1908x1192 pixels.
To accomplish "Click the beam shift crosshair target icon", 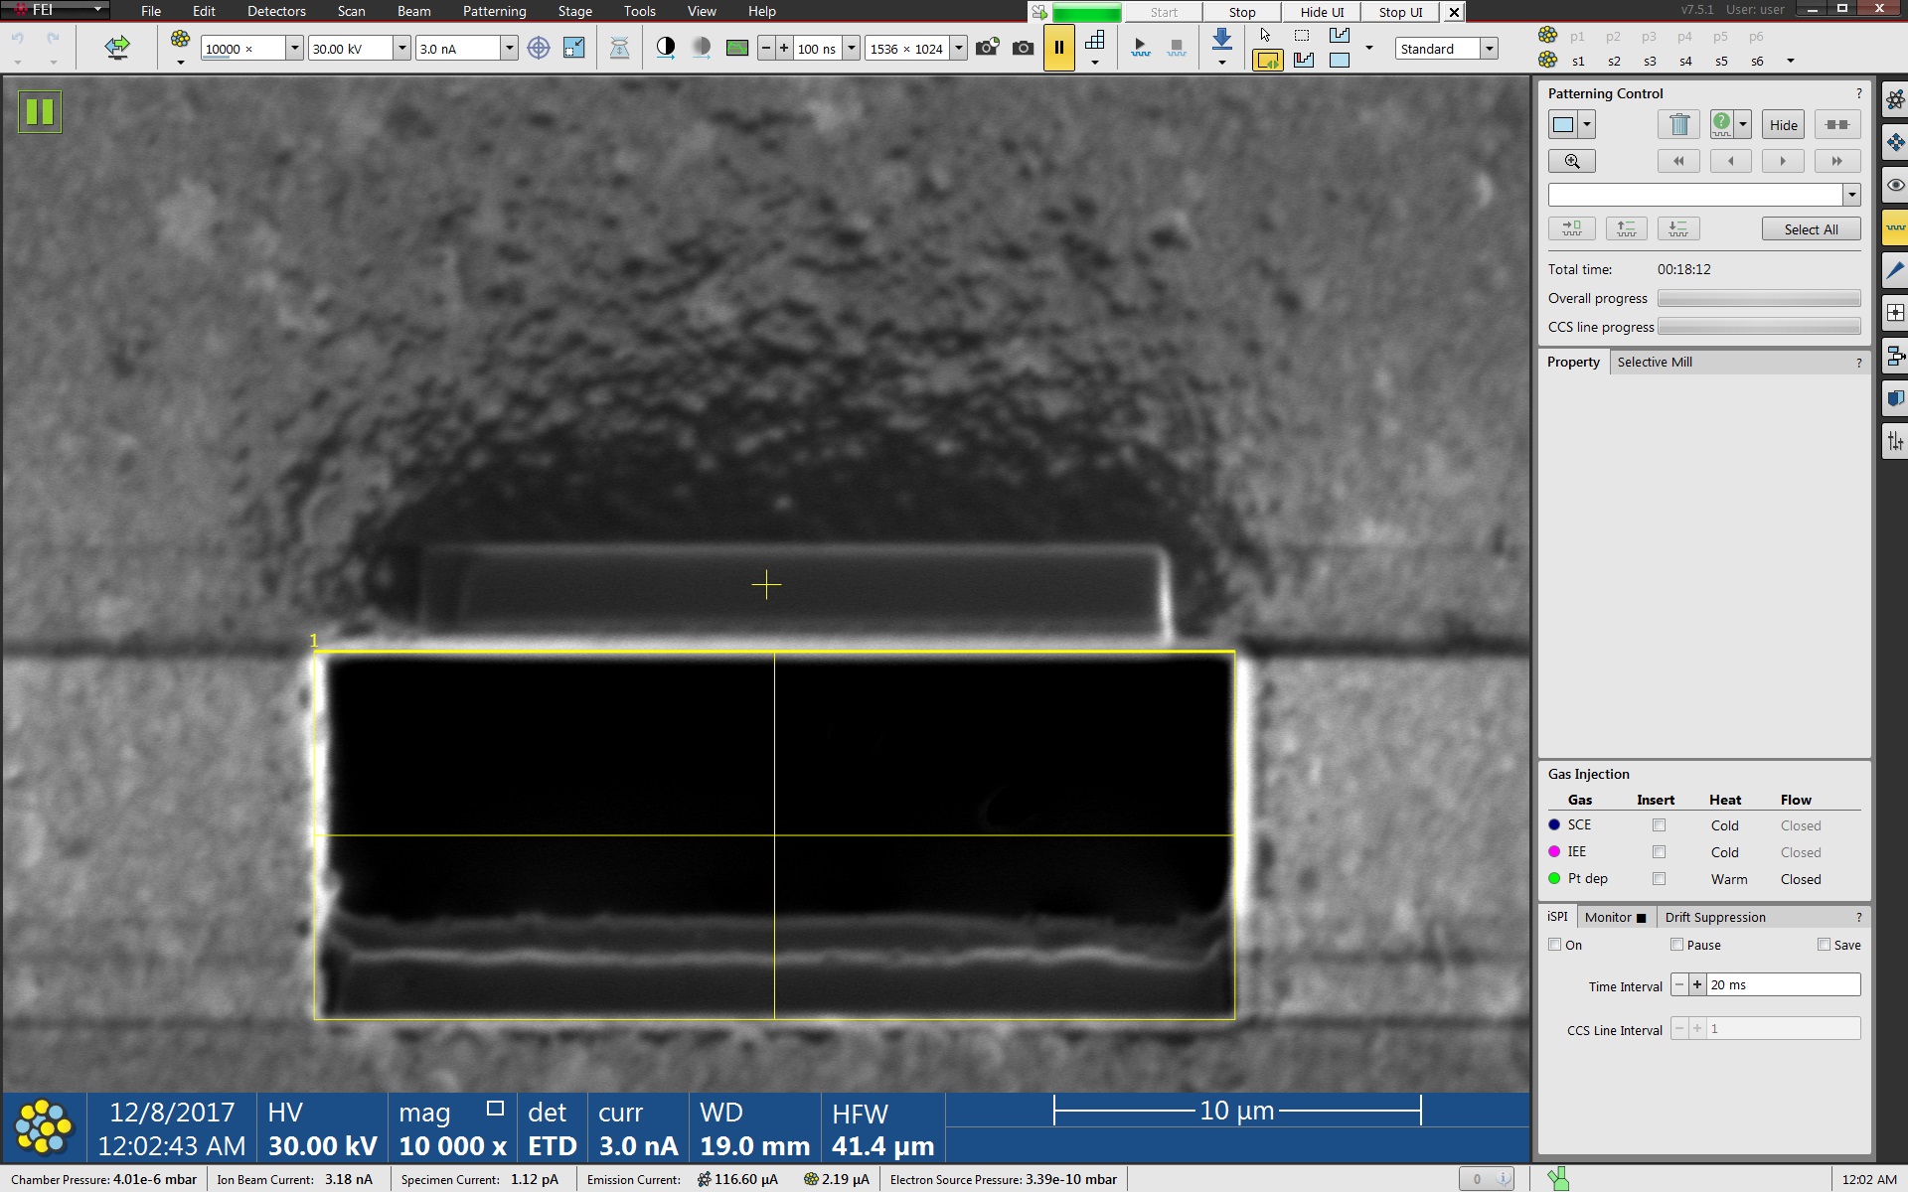I will (x=538, y=48).
